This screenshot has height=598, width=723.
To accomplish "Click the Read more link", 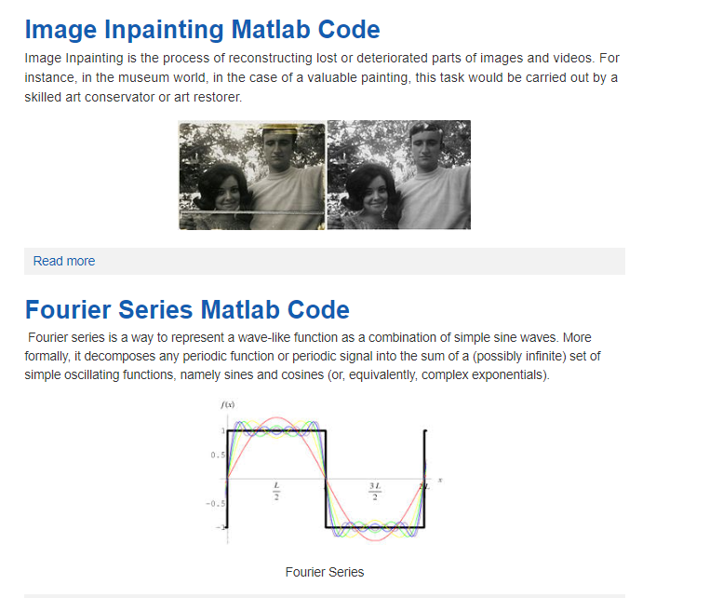I will pyautogui.click(x=64, y=261).
